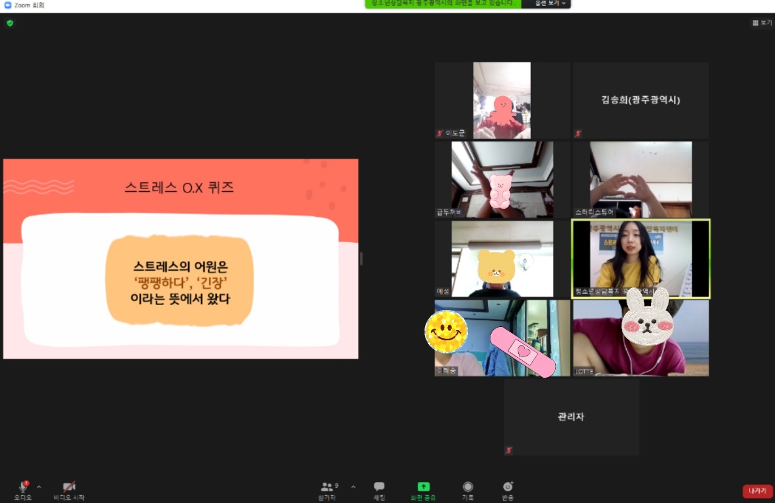Viewport: 775px width, 503px height.
Task: Expand the participants options arrow
Action: coord(353,487)
